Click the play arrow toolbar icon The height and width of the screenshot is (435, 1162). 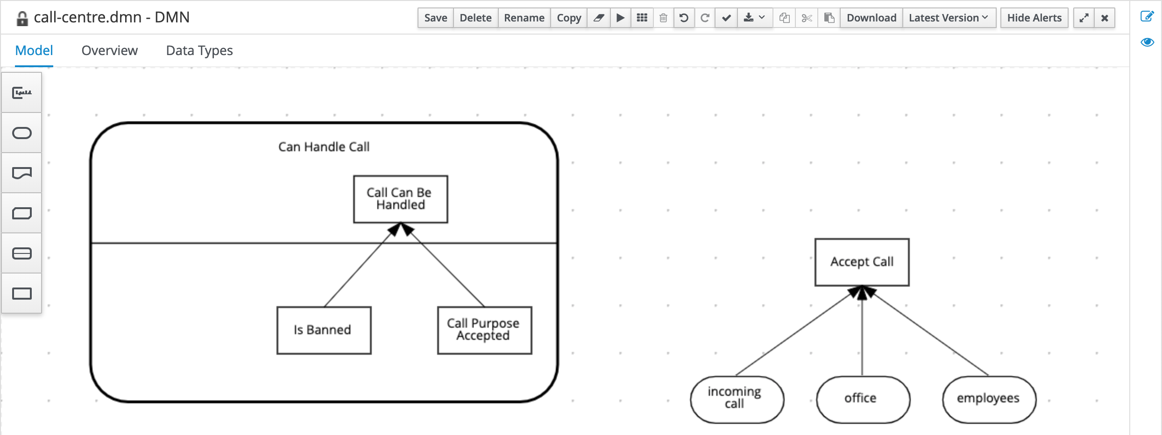pyautogui.click(x=620, y=18)
